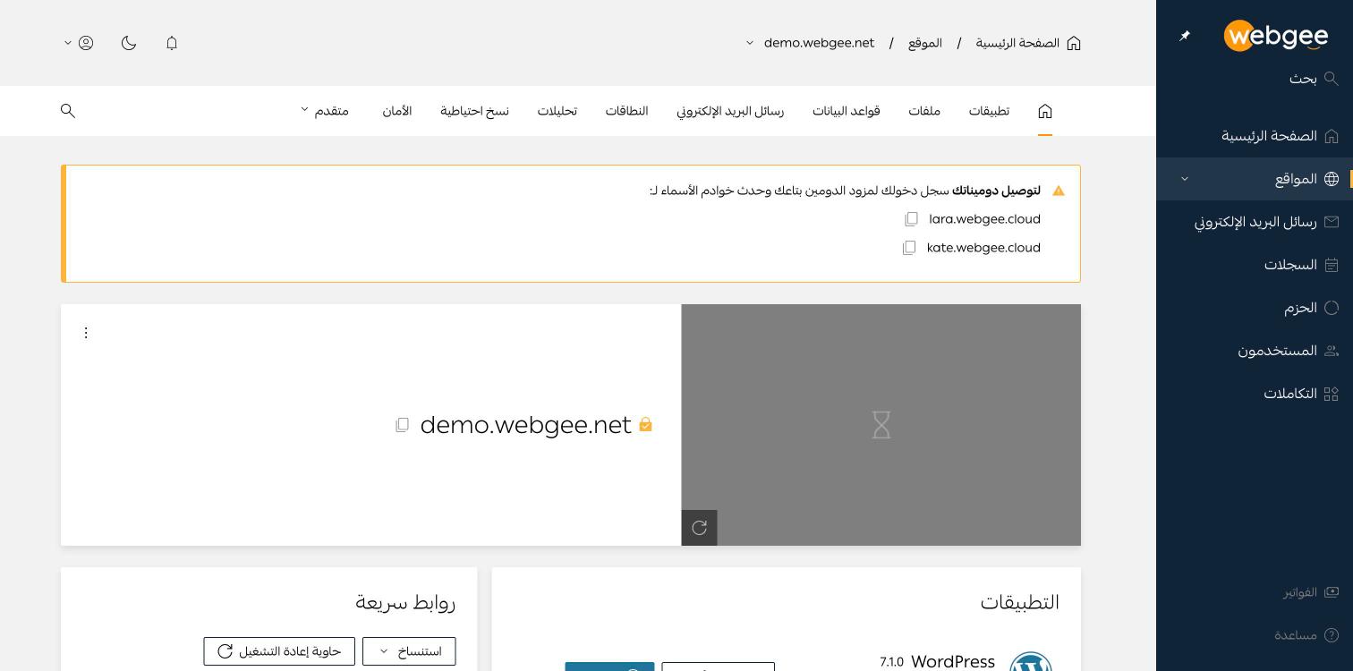The image size is (1353, 671).
Task: Expand the متقدم dropdown tab
Action: pyautogui.click(x=324, y=111)
